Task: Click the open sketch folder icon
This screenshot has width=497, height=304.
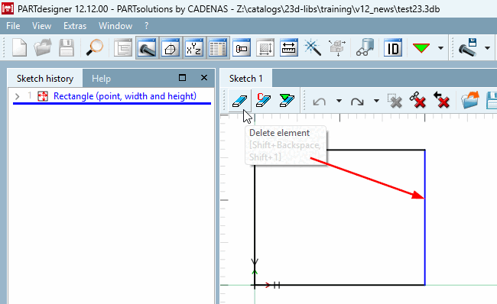Action: point(470,101)
